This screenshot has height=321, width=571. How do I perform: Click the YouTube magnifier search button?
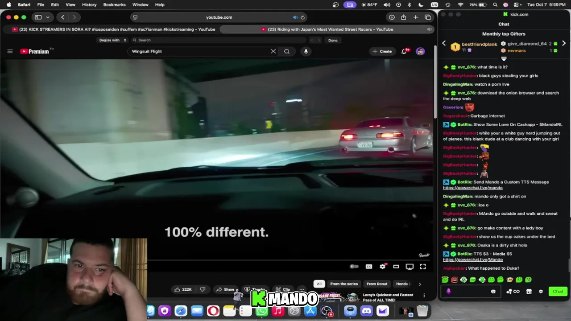[x=287, y=51]
